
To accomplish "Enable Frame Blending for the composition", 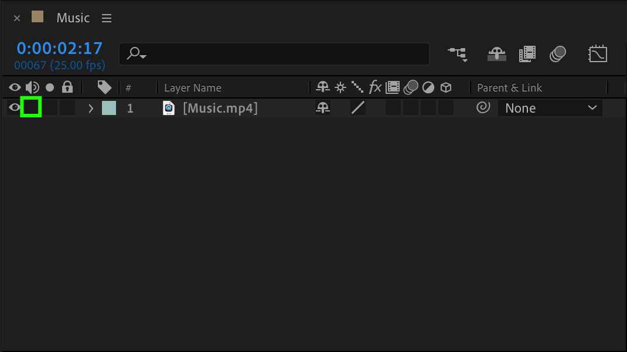I will [527, 55].
